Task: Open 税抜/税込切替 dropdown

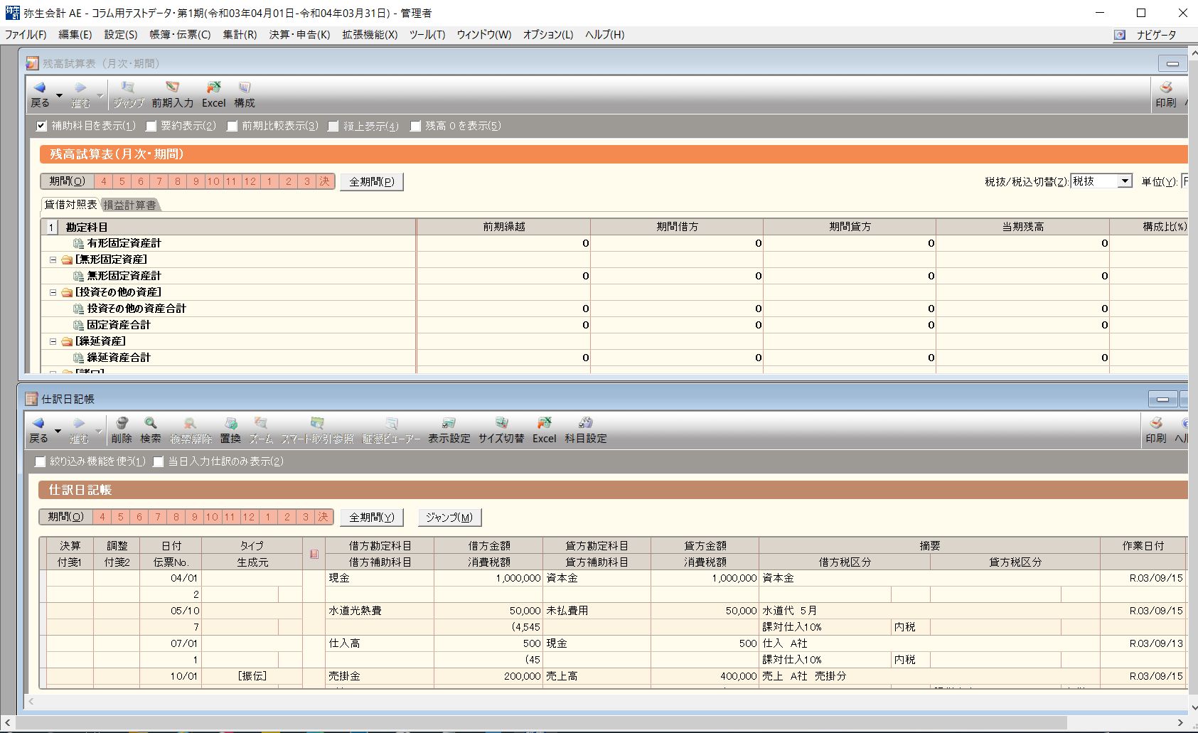Action: pos(1124,181)
